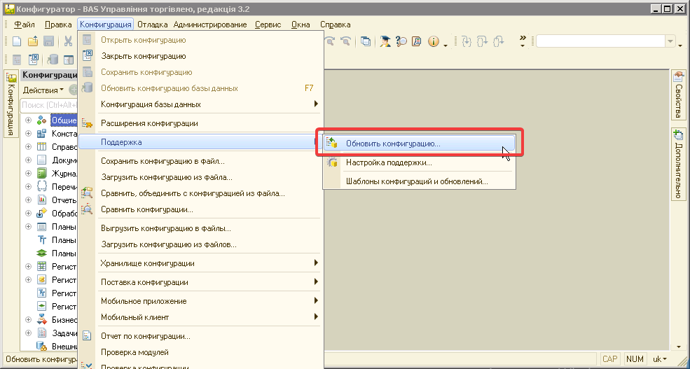Choose Настройка поддержки menu item
690x369 pixels.
388,162
